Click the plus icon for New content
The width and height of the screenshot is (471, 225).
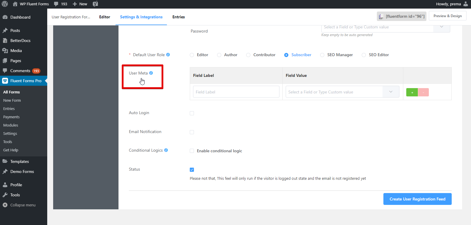coord(75,4)
